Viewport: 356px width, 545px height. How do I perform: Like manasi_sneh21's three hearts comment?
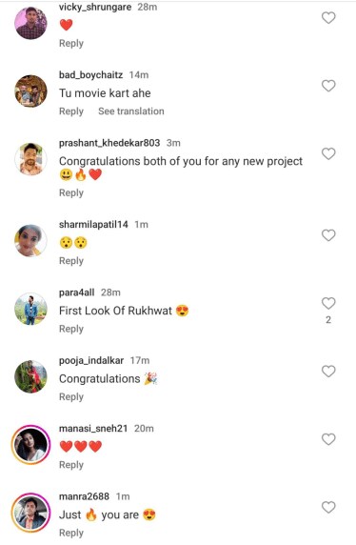pyautogui.click(x=328, y=439)
